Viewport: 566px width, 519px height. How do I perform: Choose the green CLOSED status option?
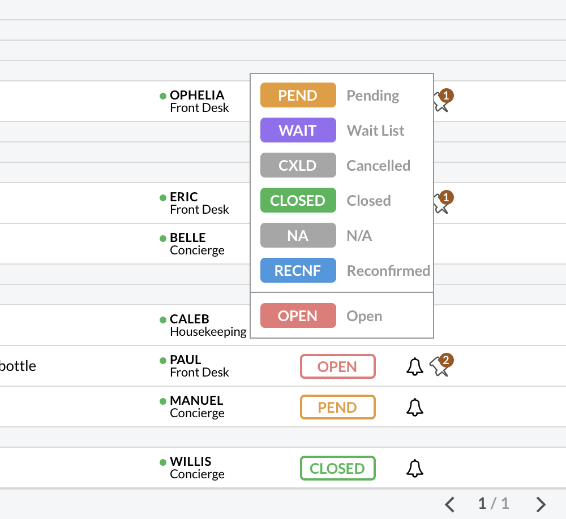pyautogui.click(x=298, y=200)
